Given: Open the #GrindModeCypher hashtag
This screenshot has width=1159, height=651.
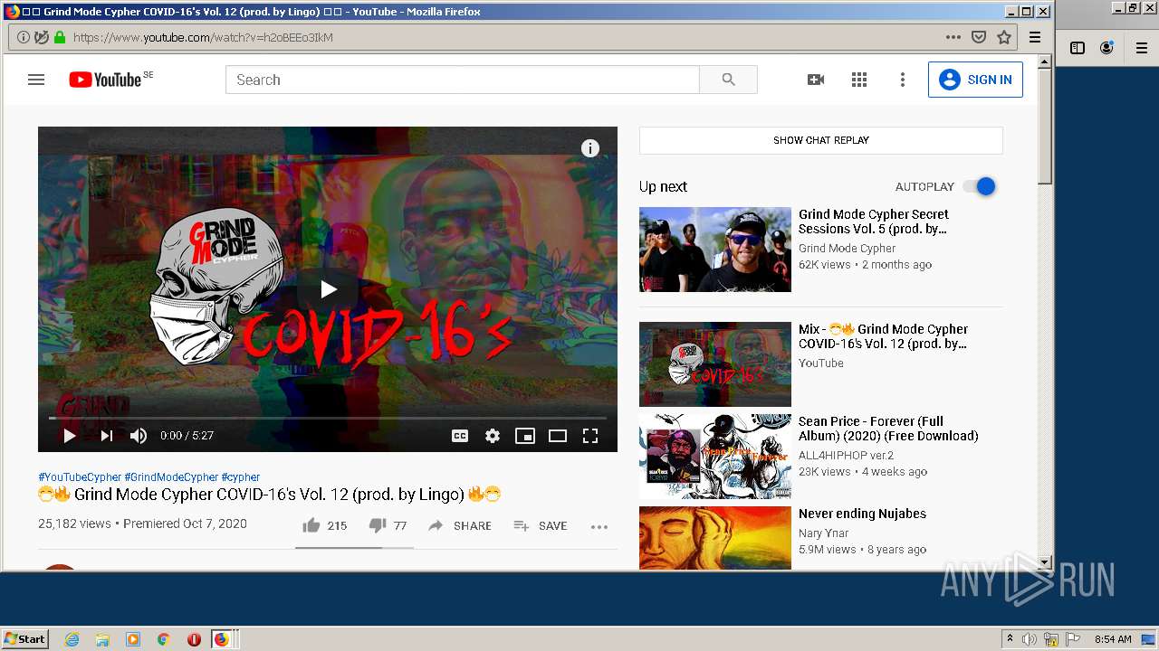Looking at the screenshot, I should (171, 477).
